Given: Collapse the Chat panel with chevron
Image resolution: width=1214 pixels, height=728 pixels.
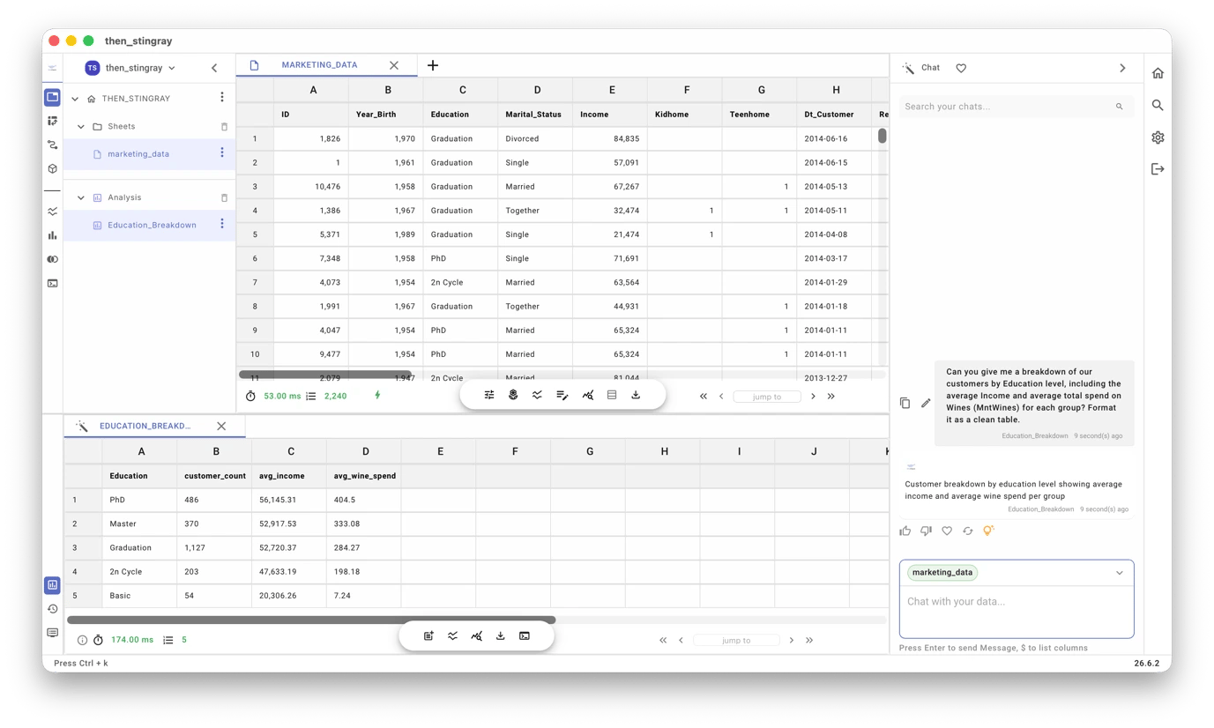Looking at the screenshot, I should tap(1122, 68).
